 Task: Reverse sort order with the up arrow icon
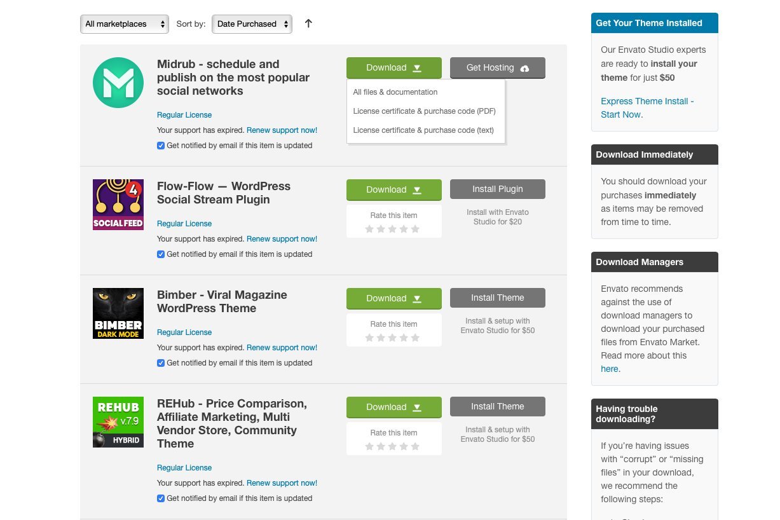coord(308,24)
